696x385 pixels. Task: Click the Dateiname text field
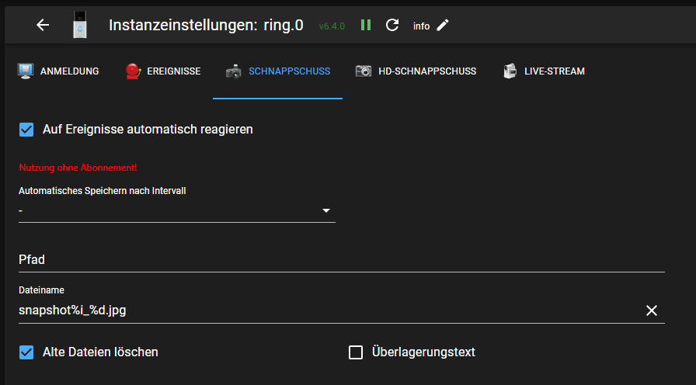point(326,310)
